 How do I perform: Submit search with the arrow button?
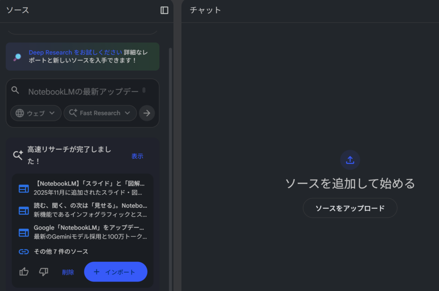pos(147,113)
